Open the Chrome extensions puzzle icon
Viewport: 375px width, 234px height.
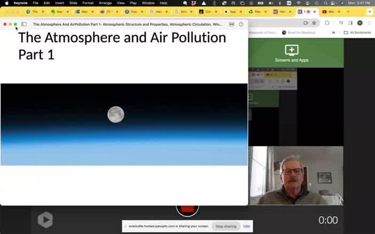pos(327,23)
